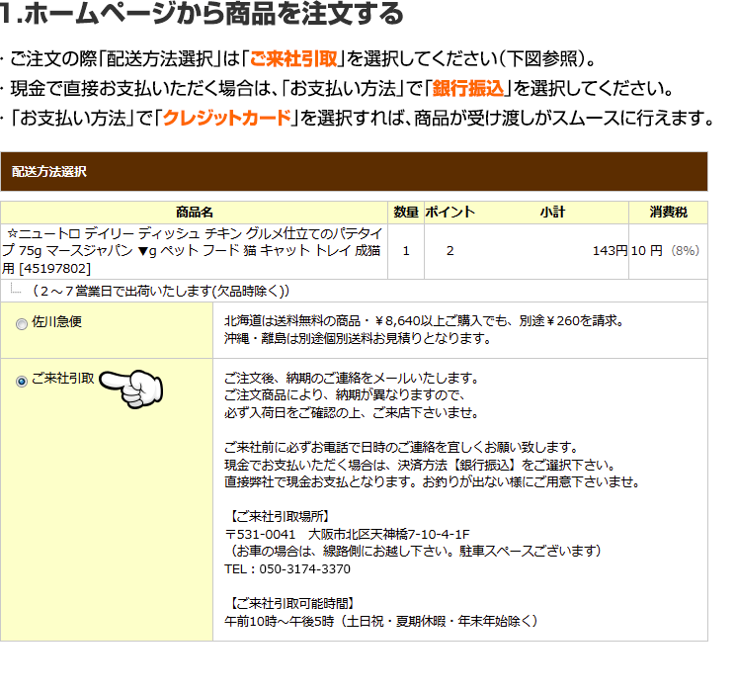Select the 佐川急便 radio button
The width and height of the screenshot is (736, 691).
tap(22, 322)
